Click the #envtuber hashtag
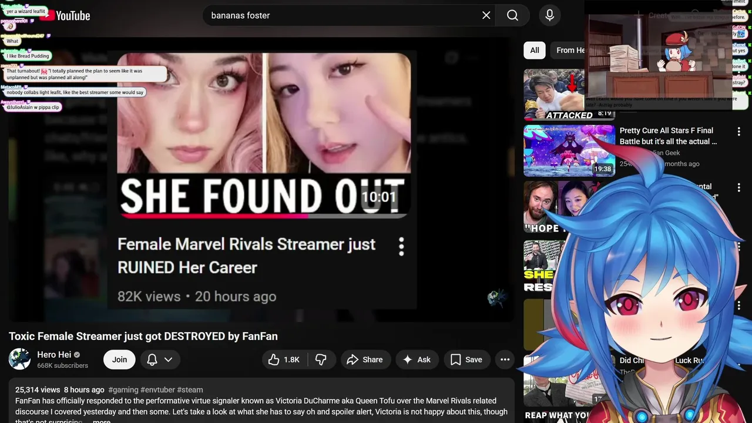The width and height of the screenshot is (752, 423). (x=157, y=390)
